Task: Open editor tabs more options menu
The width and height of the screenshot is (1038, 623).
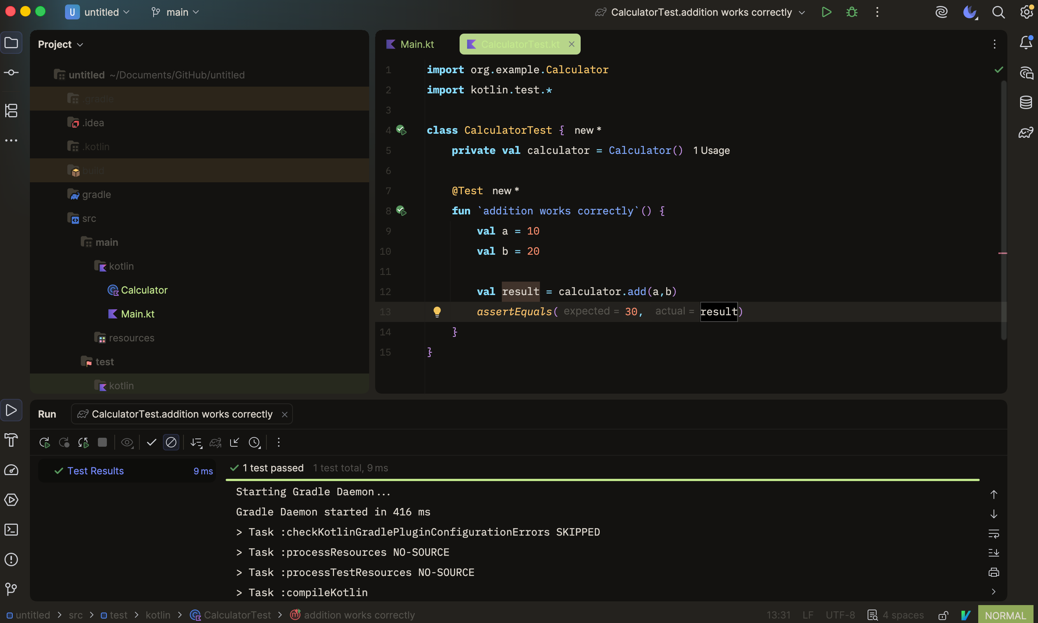Action: coord(994,44)
